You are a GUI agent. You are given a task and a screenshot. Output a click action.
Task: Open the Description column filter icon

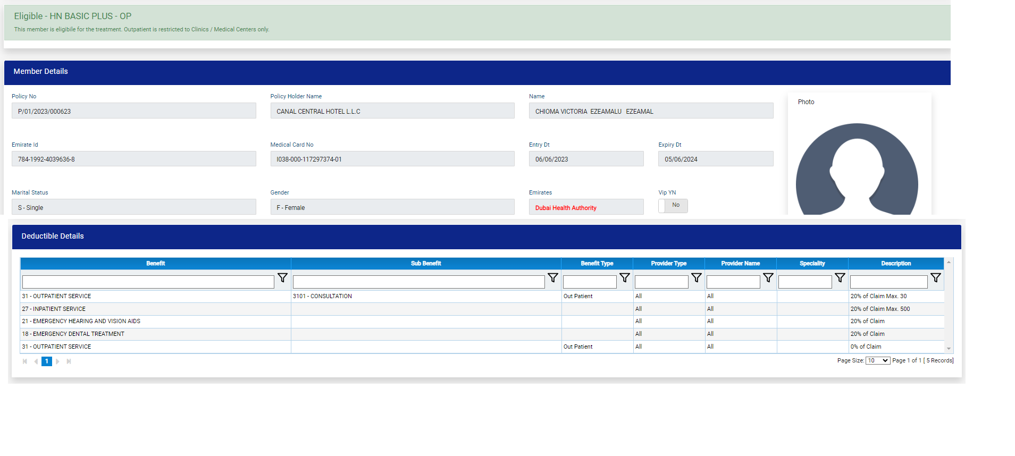point(935,278)
